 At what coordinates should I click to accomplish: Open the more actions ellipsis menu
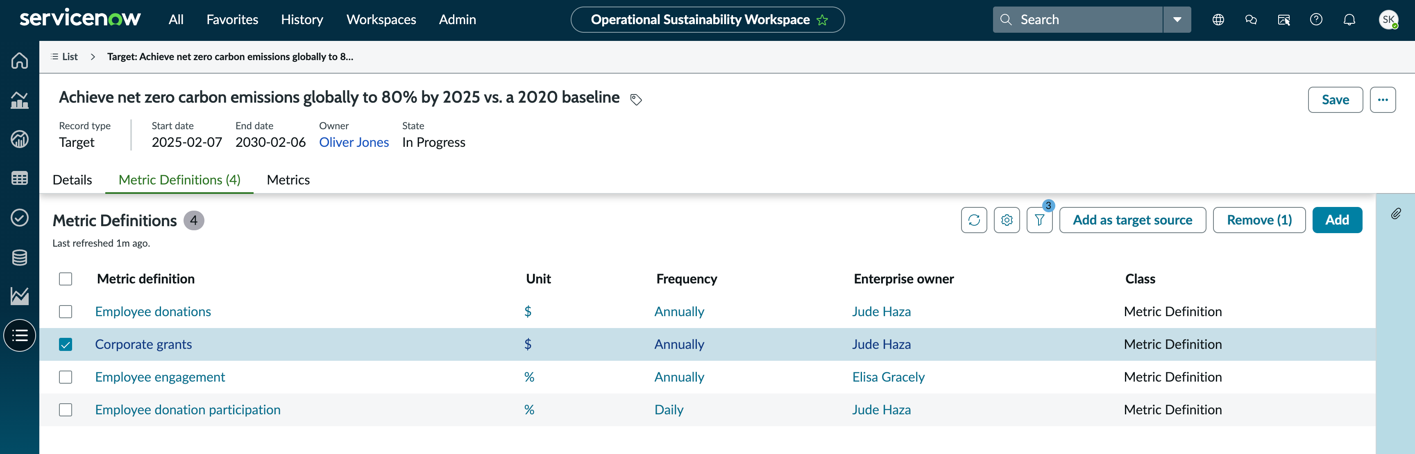[x=1383, y=100]
